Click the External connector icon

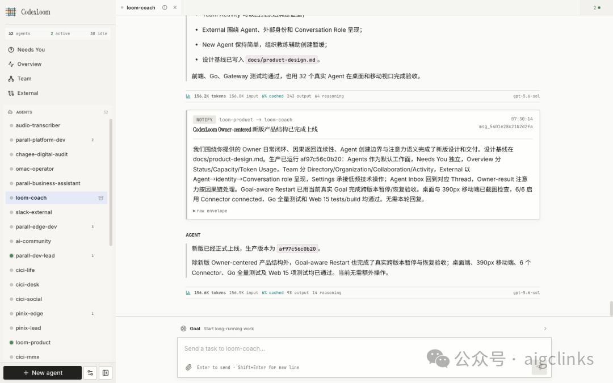[x=11, y=93]
